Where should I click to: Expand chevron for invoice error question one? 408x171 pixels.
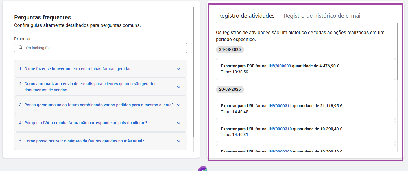click(x=178, y=69)
